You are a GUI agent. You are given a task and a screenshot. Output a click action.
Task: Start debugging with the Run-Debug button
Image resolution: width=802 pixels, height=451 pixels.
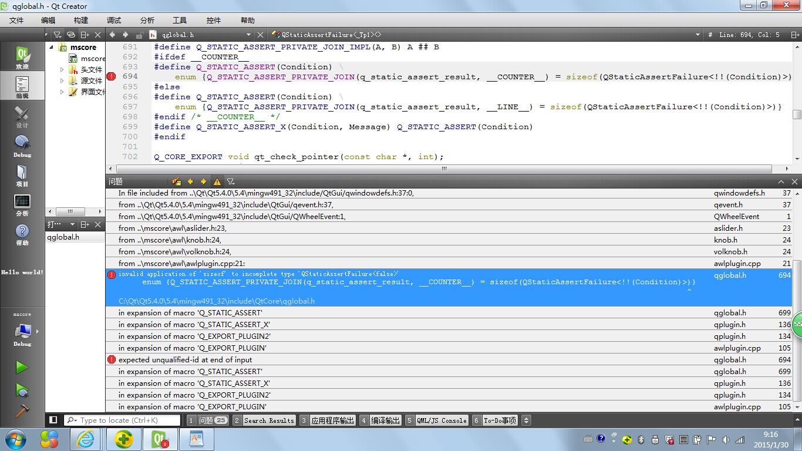click(22, 390)
